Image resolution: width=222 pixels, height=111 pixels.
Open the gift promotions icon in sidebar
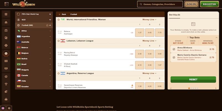click(x=6, y=14)
